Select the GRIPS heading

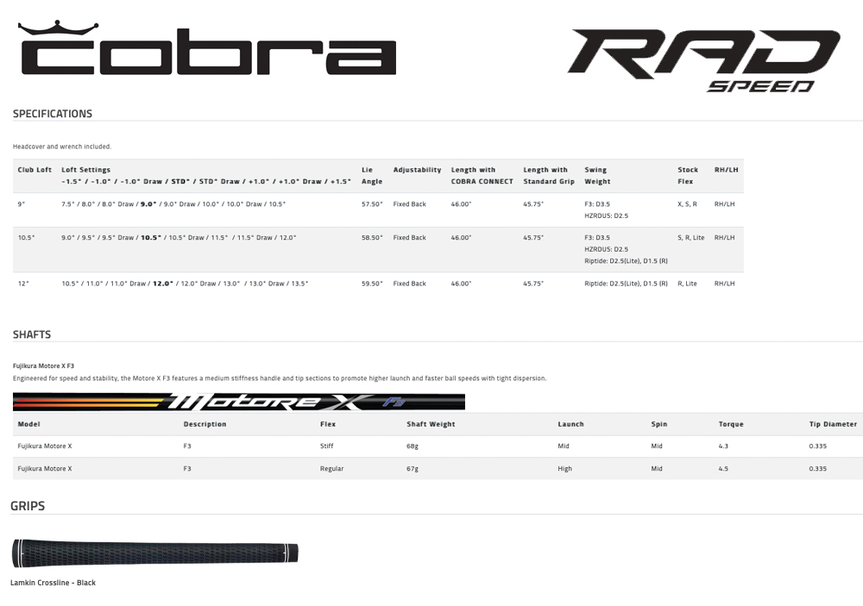(x=28, y=506)
